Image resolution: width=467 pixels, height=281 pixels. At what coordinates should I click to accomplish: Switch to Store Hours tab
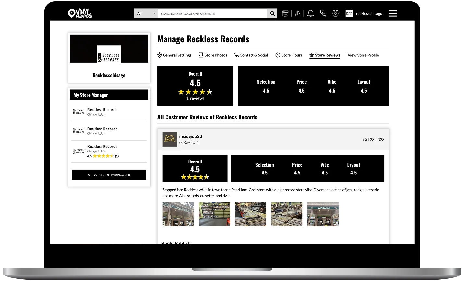(289, 55)
